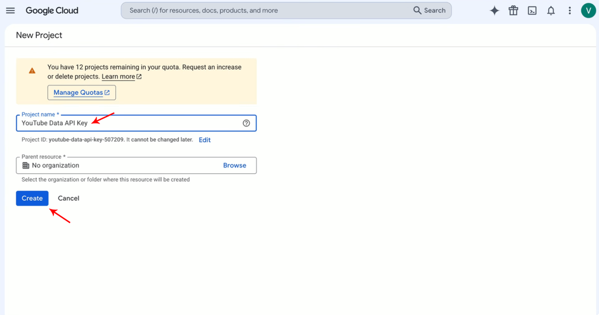Click the Parent resource field
Image resolution: width=599 pixels, height=315 pixels.
tap(136, 166)
